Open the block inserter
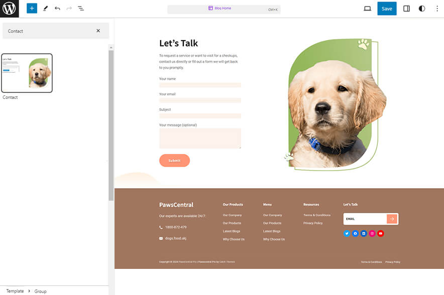Viewport: 444px width, 295px height. pos(32,9)
